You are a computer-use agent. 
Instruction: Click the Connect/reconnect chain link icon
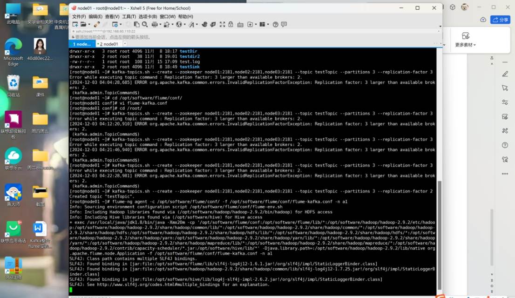click(96, 24)
